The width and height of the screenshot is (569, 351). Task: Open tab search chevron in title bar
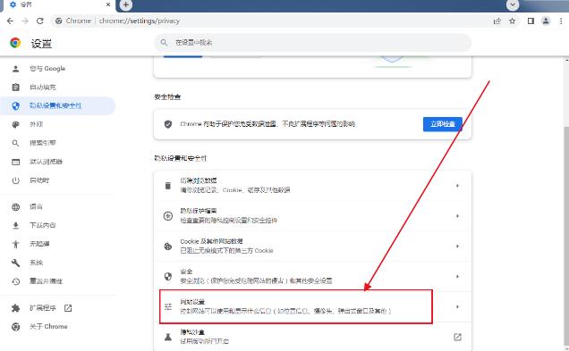(x=513, y=4)
